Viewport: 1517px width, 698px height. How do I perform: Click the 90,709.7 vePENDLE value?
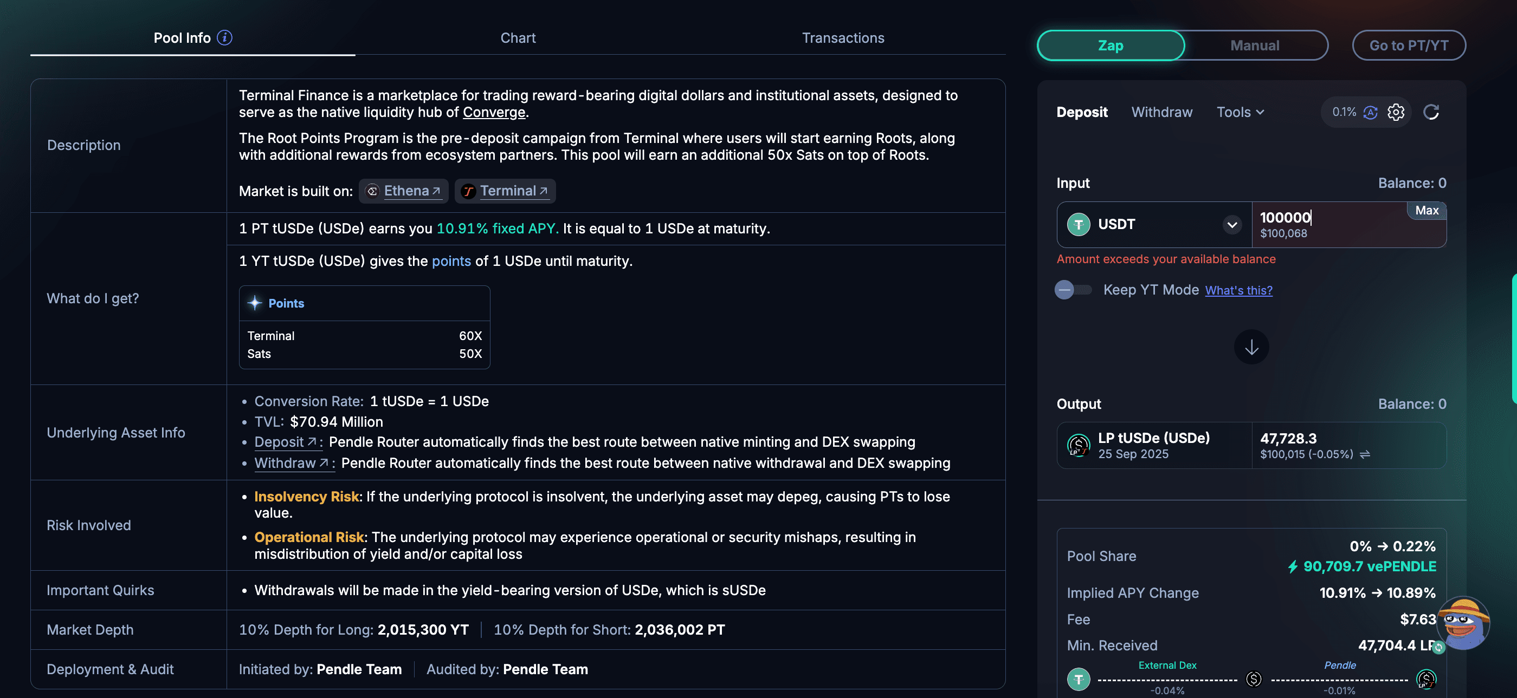(x=1369, y=566)
